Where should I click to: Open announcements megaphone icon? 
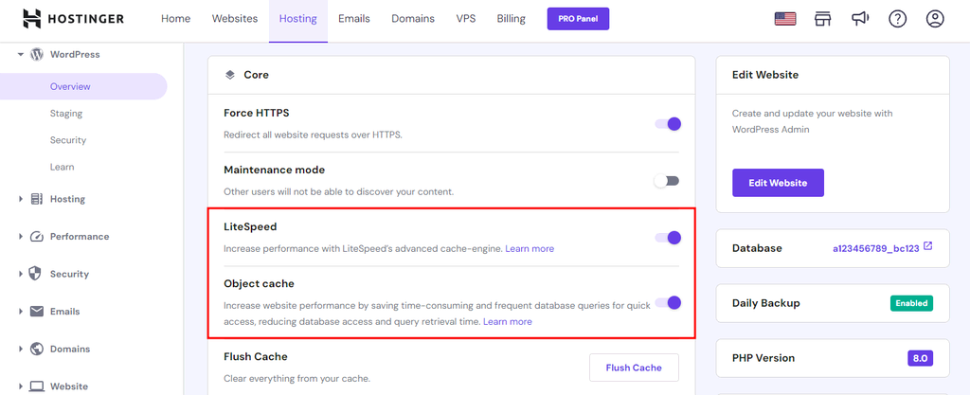pos(859,19)
